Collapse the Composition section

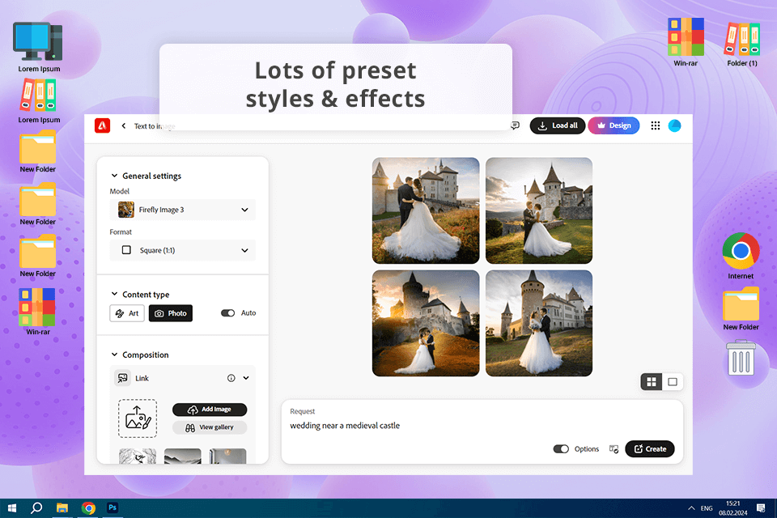(114, 355)
